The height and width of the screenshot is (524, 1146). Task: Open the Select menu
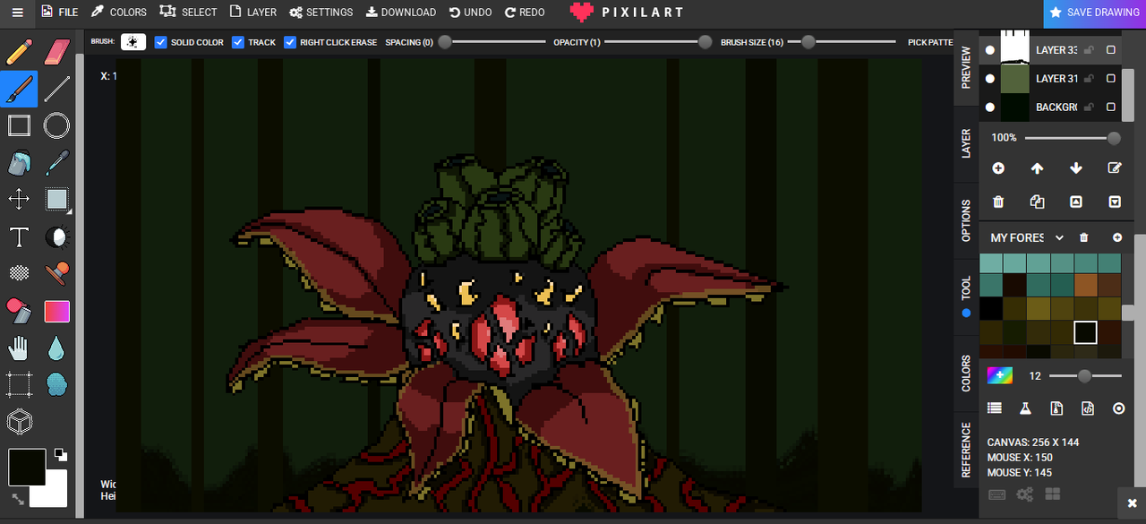(x=188, y=13)
